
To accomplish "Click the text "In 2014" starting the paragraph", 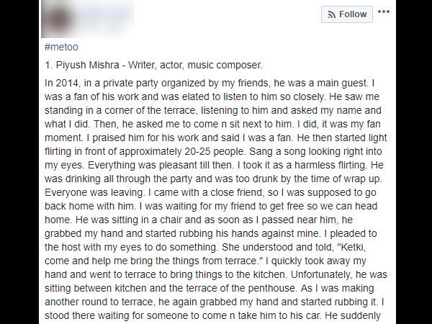I will point(62,83).
